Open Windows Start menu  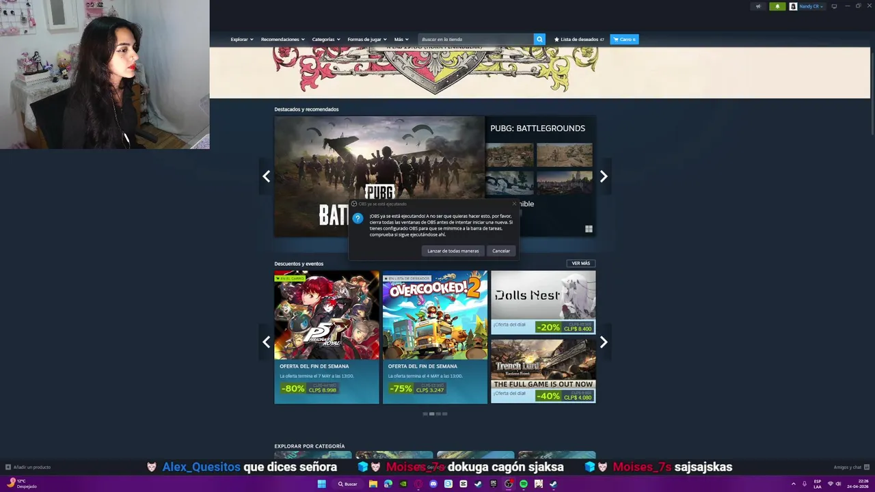322,484
